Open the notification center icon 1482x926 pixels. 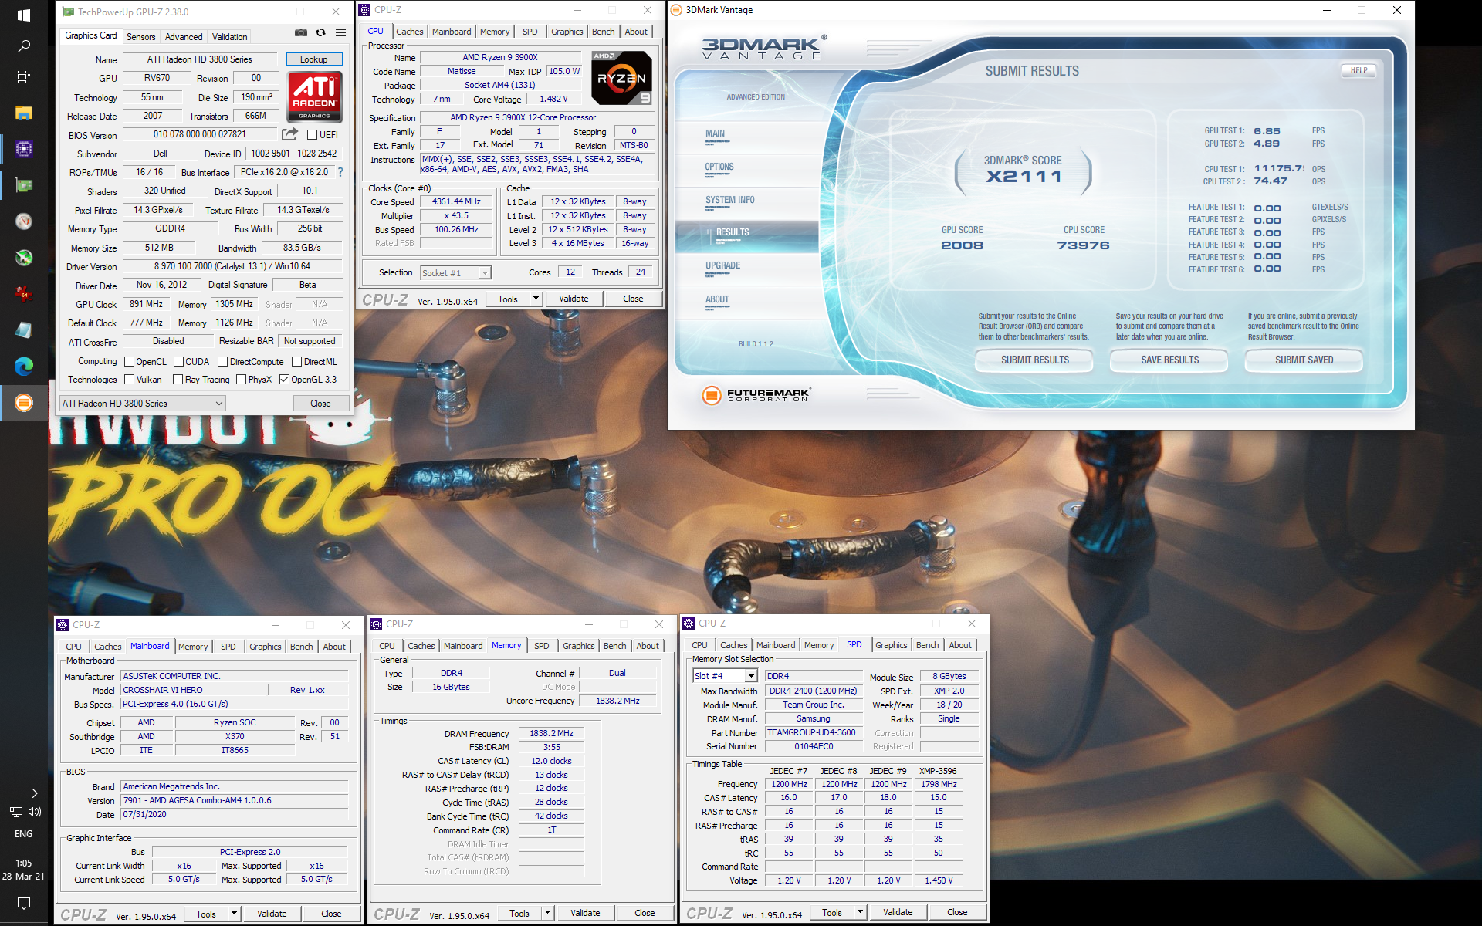24,903
